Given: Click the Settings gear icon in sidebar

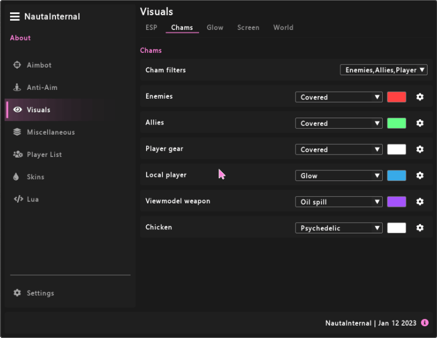Looking at the screenshot, I should click(17, 293).
